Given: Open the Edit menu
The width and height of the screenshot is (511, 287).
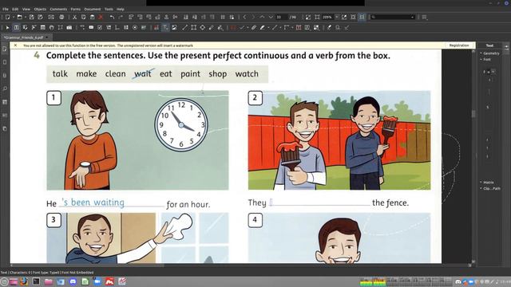Looking at the screenshot, I should click(x=15, y=9).
